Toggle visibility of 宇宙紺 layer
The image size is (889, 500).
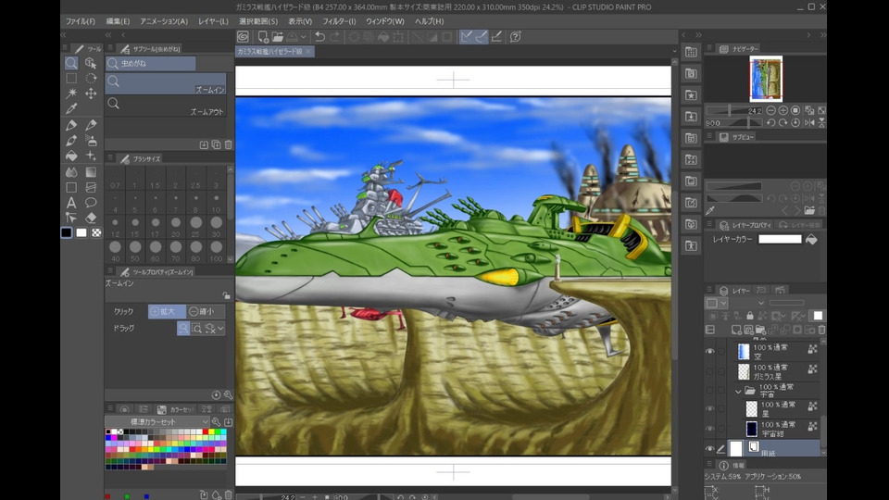(710, 429)
